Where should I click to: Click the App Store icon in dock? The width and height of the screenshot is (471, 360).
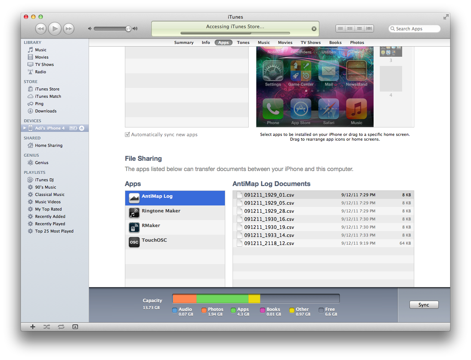point(301,109)
